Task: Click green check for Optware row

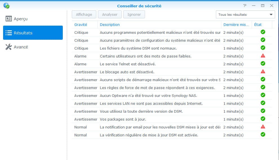Action: 263,95
